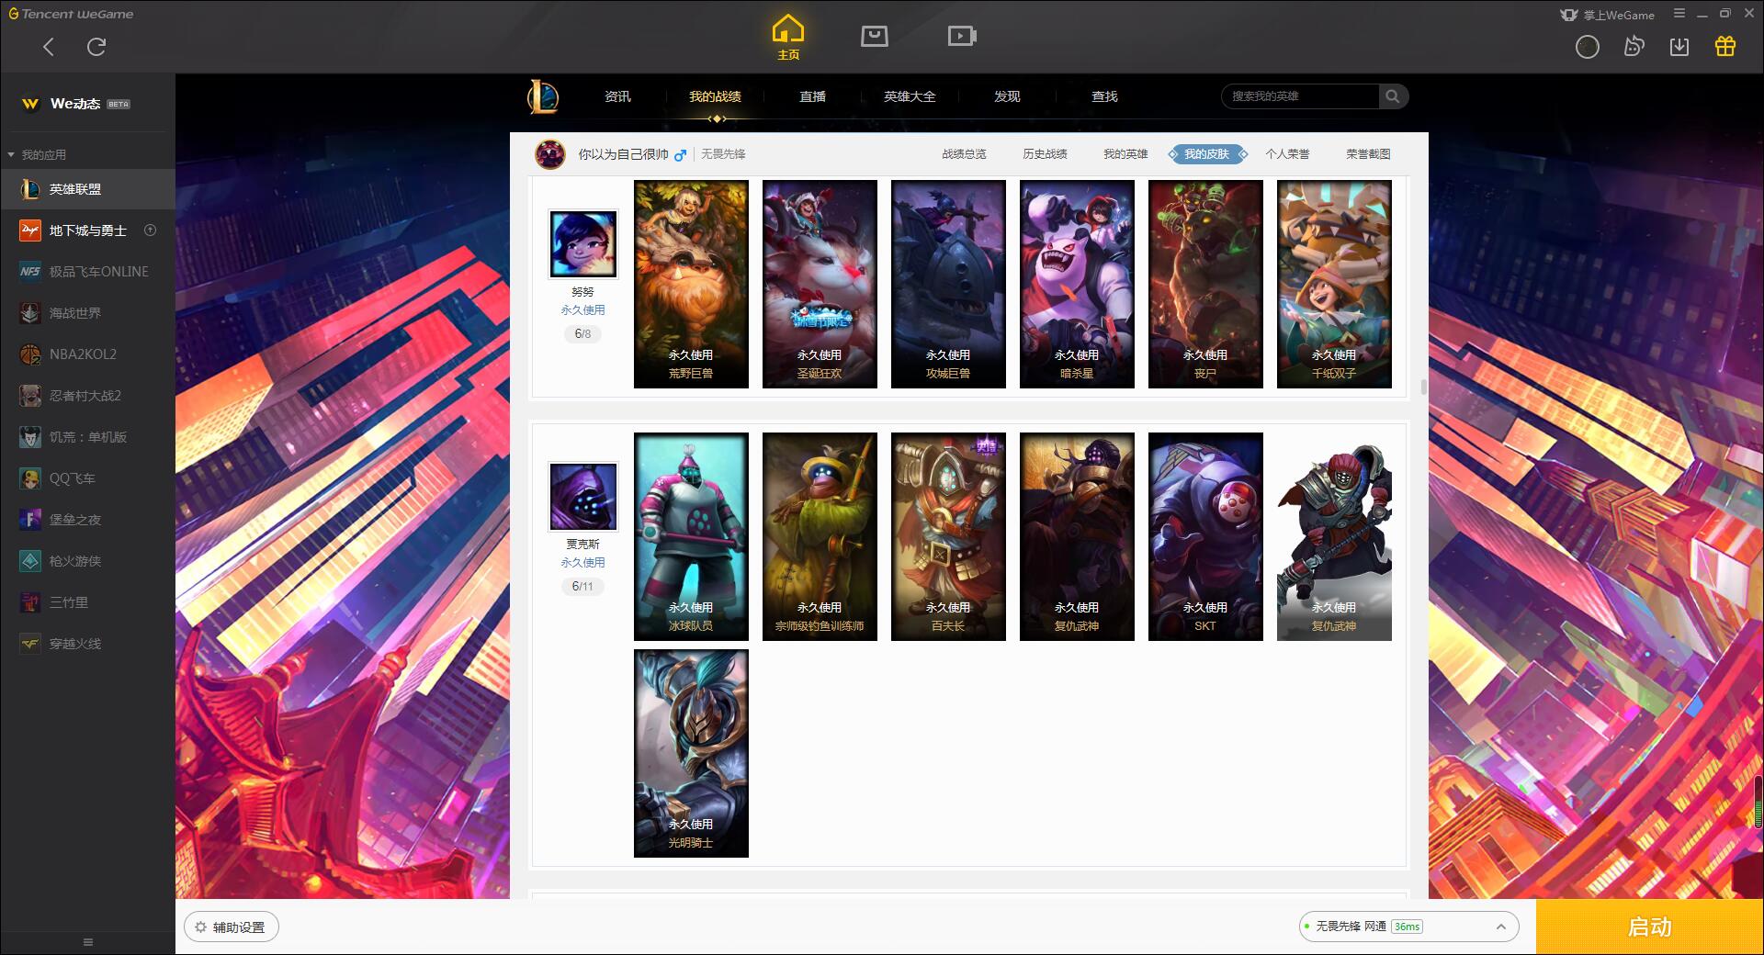The height and width of the screenshot is (955, 1764).
Task: Select 英雄联盟 in the sidebar
Action: pyautogui.click(x=87, y=189)
